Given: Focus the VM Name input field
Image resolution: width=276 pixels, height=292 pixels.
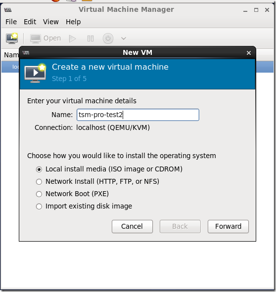Looking at the screenshot, I should pyautogui.click(x=138, y=115).
